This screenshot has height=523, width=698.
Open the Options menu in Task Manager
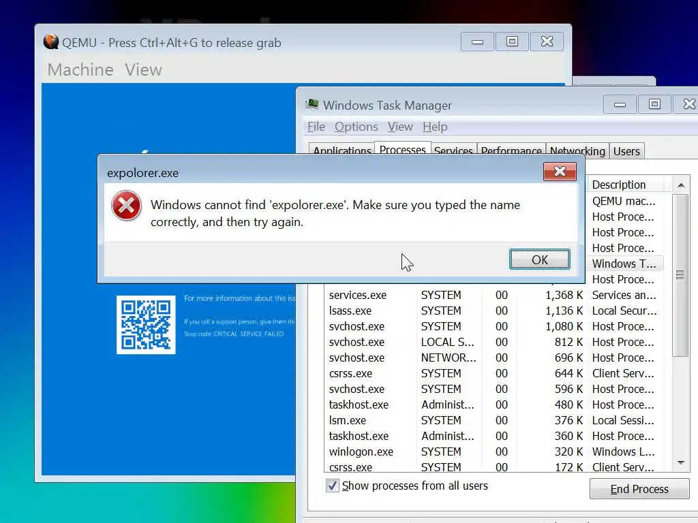click(356, 127)
